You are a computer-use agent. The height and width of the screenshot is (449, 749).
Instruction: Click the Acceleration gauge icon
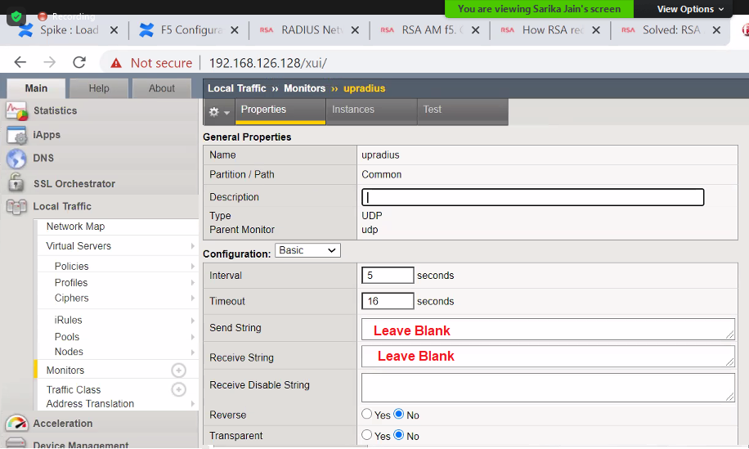tap(16, 424)
